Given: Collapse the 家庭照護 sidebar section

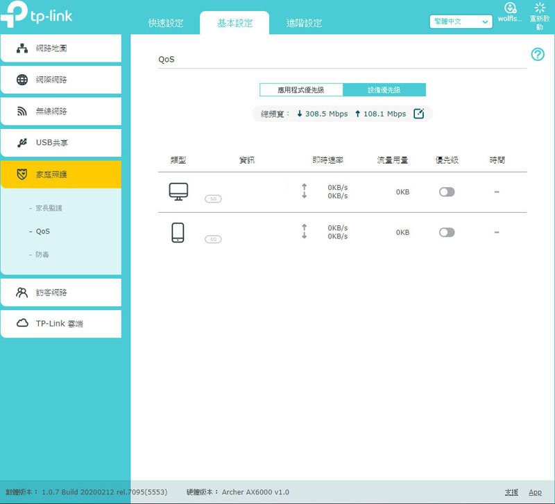Looking at the screenshot, I should click(61, 175).
